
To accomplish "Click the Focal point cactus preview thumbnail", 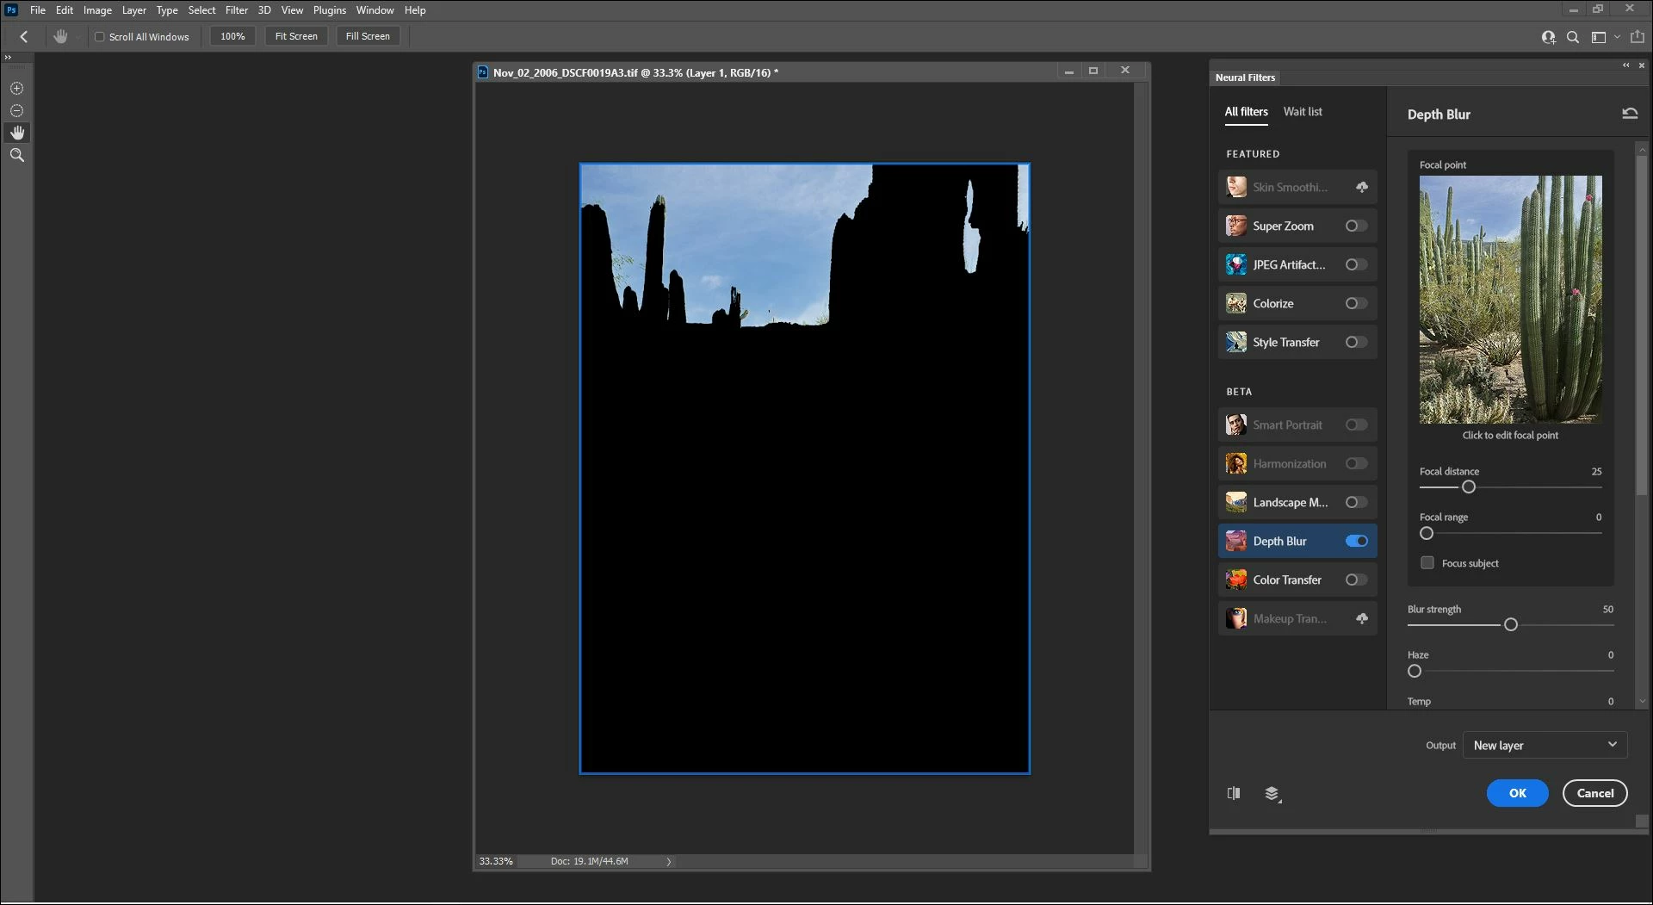I will point(1511,300).
